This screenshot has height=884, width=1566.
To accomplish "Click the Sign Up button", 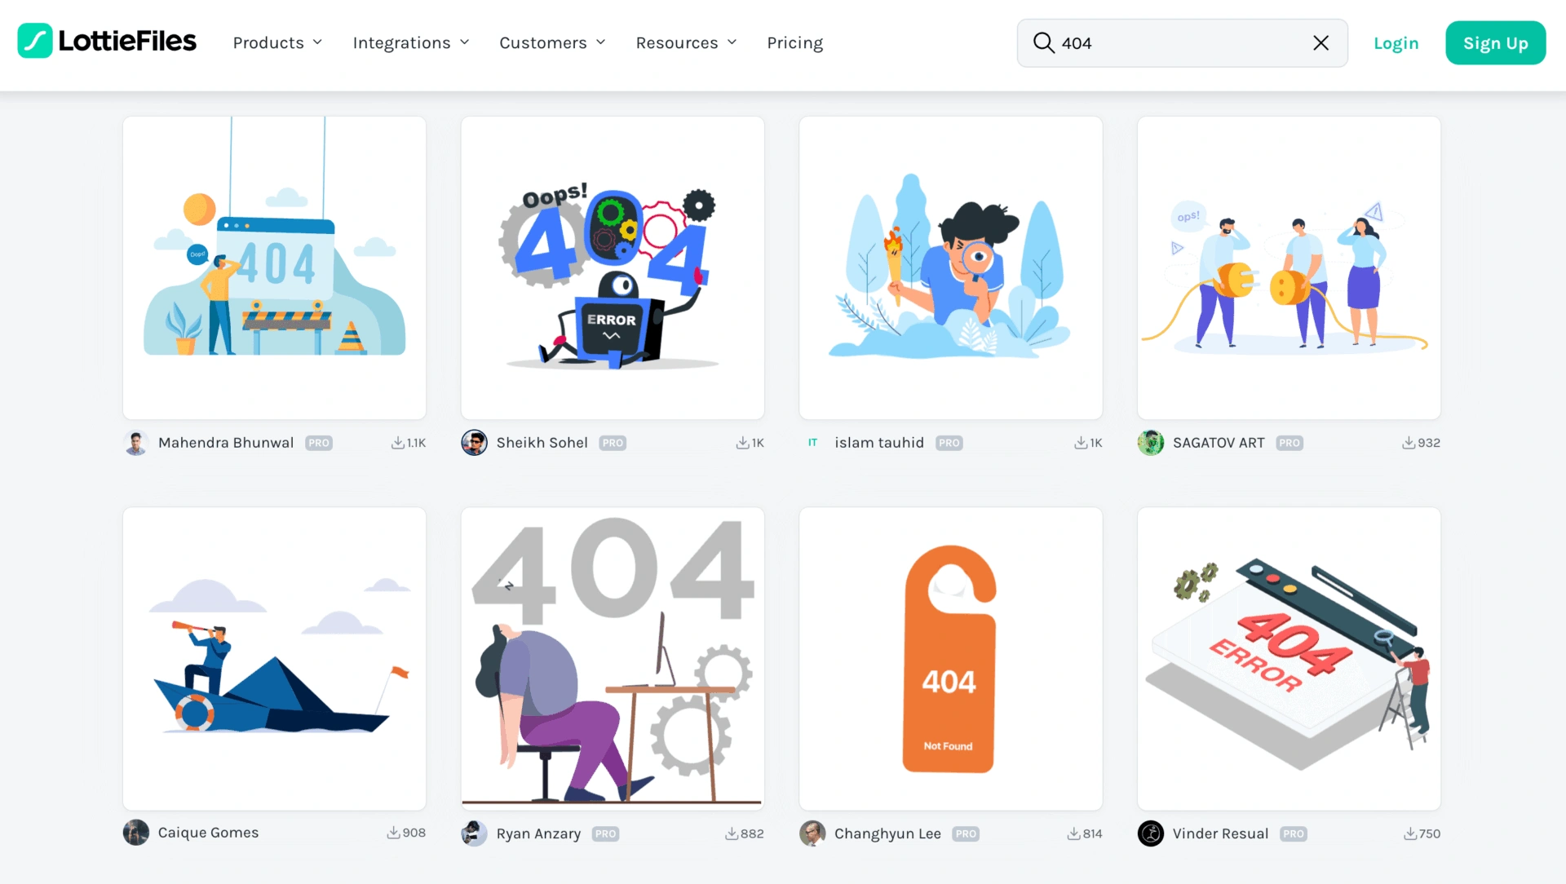I will click(x=1495, y=42).
